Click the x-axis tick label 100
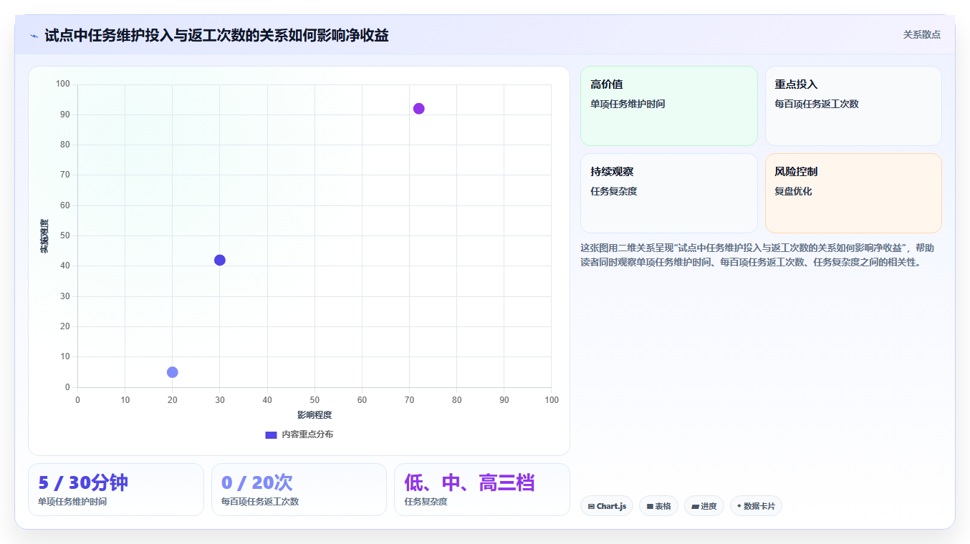This screenshot has width=970, height=544. tap(551, 400)
